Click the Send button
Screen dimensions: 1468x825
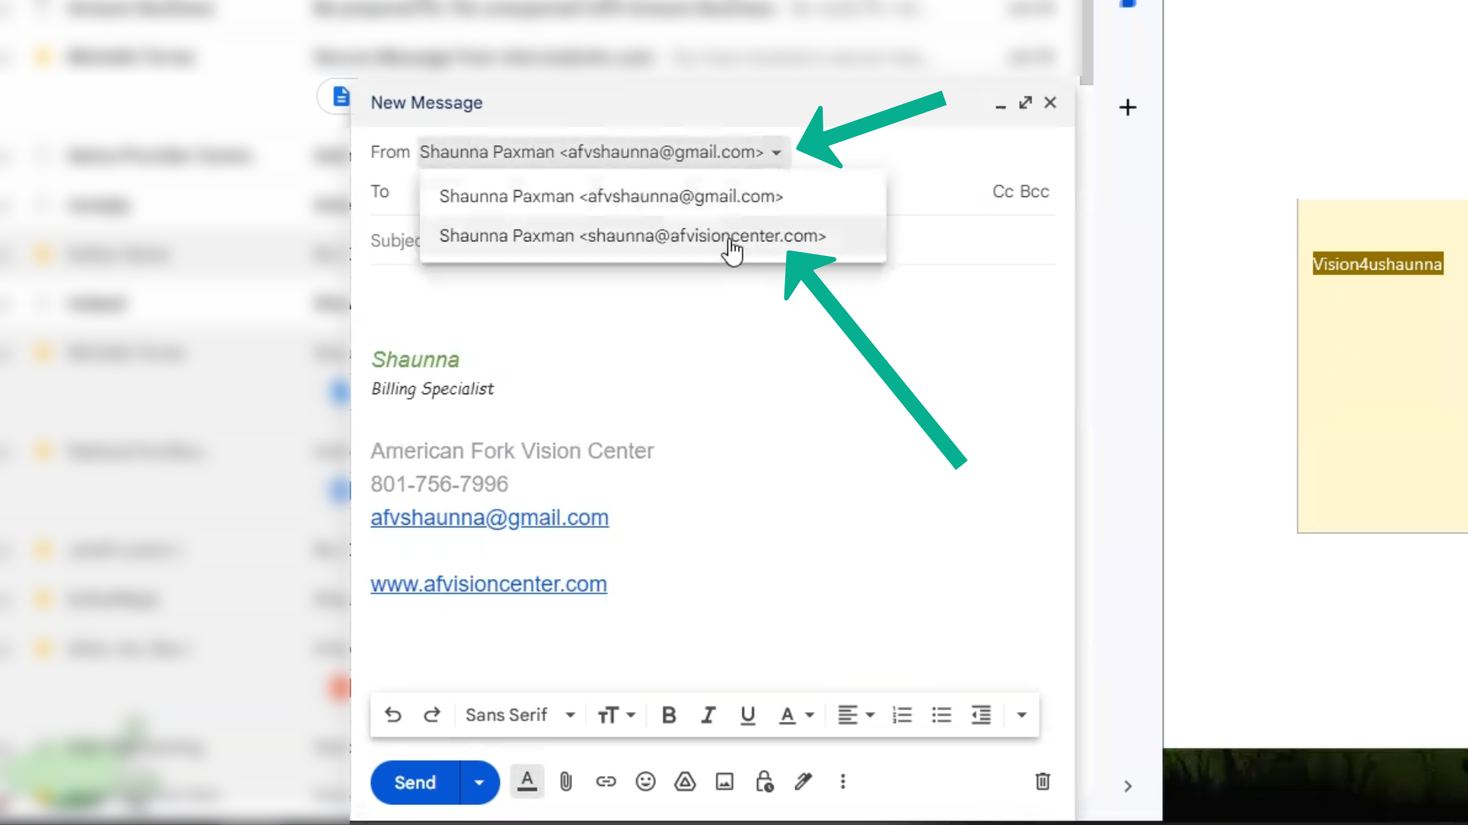tap(415, 782)
